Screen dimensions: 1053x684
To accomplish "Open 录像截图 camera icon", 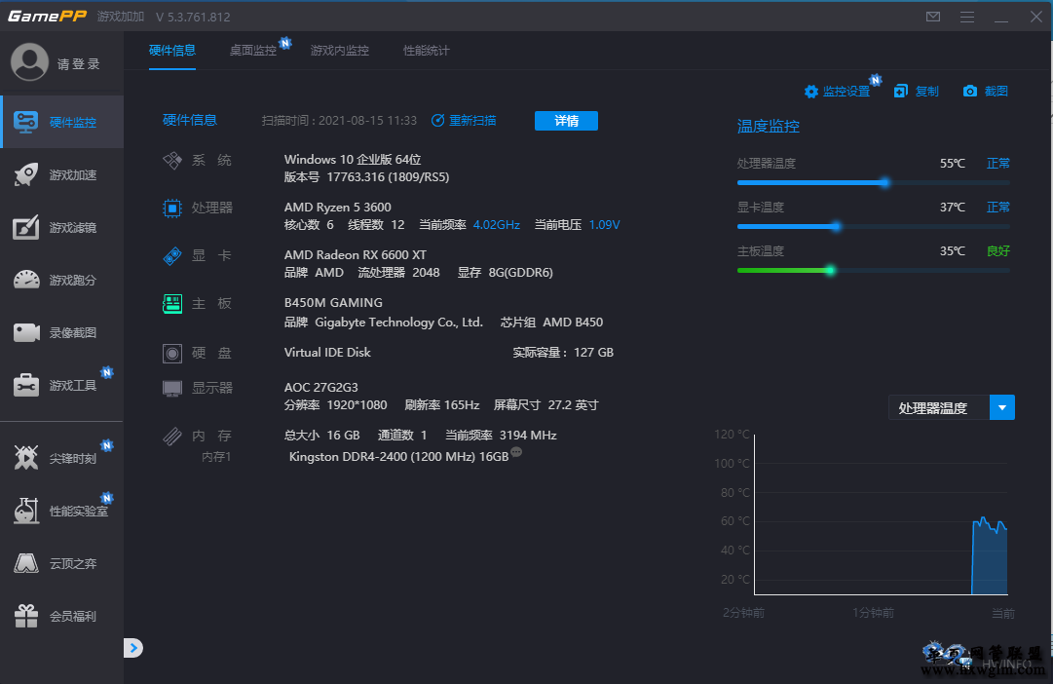I will click(26, 332).
